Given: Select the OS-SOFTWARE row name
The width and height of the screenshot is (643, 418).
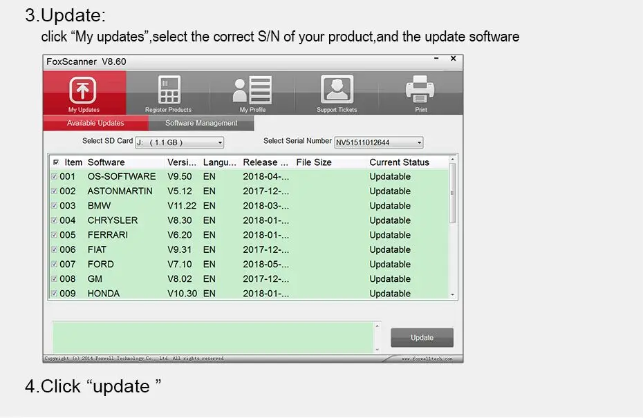Looking at the screenshot, I should click(x=122, y=177).
